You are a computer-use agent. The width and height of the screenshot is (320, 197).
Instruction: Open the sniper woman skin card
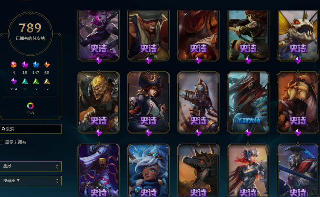(248, 35)
